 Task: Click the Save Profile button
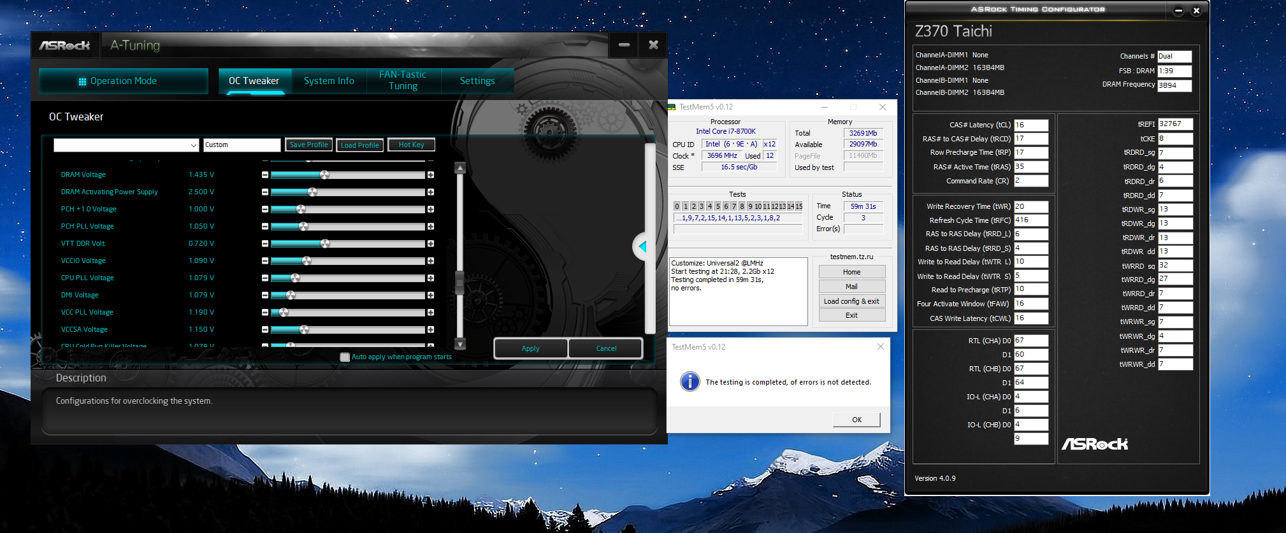tap(309, 145)
